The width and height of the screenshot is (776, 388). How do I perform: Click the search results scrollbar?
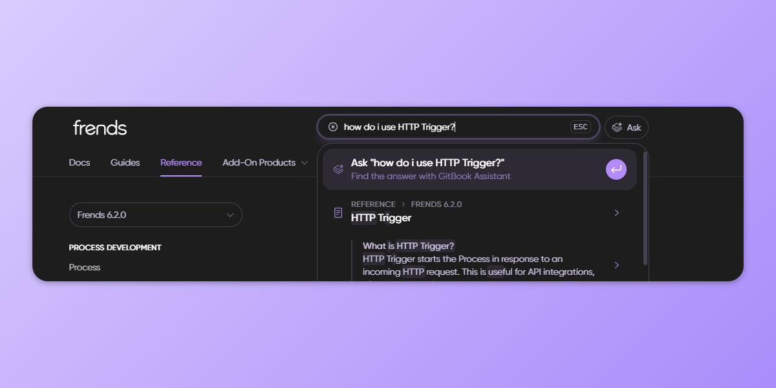pyautogui.click(x=645, y=207)
